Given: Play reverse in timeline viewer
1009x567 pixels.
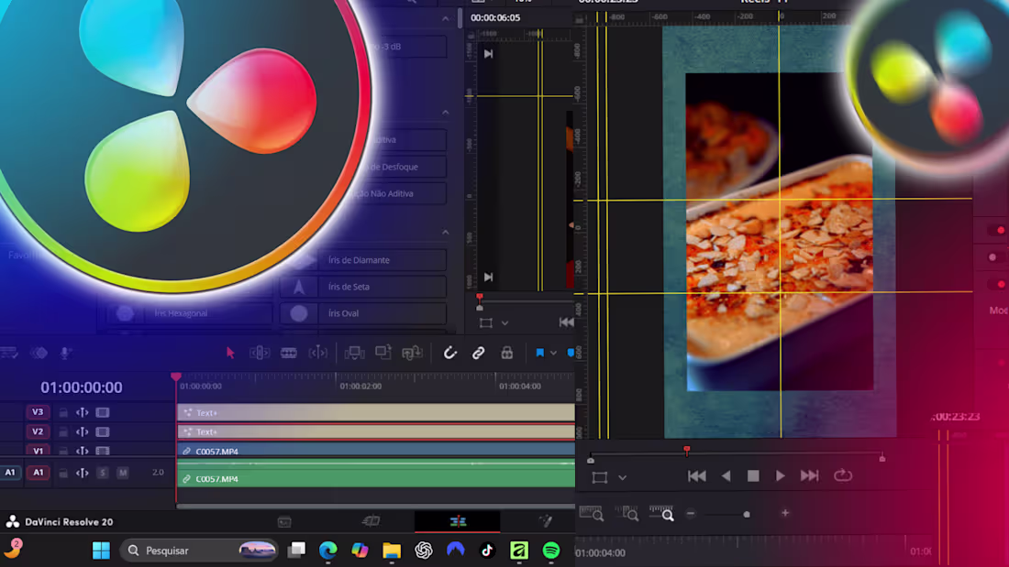Looking at the screenshot, I should point(726,475).
